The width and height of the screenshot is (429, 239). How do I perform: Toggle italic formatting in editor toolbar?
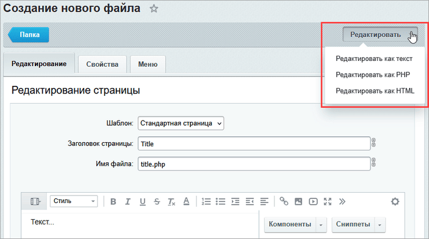coord(128,202)
